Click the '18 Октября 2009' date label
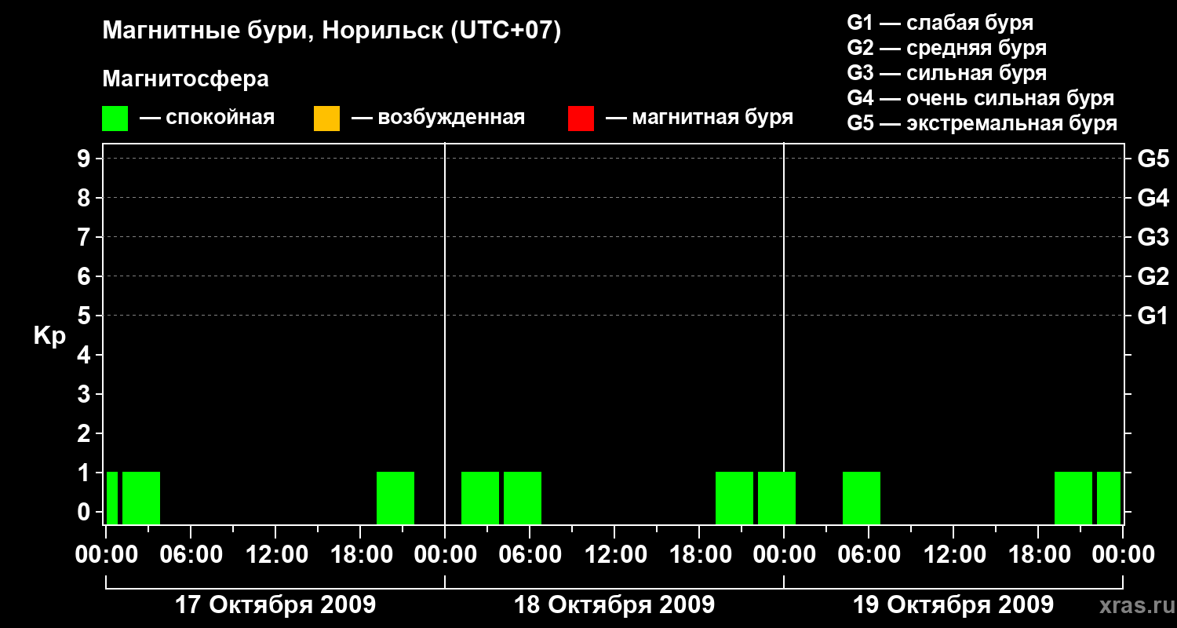The image size is (1177, 628). 614,605
